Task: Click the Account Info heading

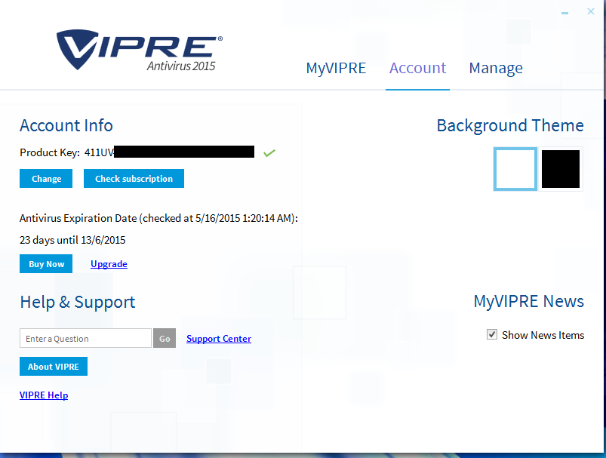Action: pyautogui.click(x=66, y=125)
